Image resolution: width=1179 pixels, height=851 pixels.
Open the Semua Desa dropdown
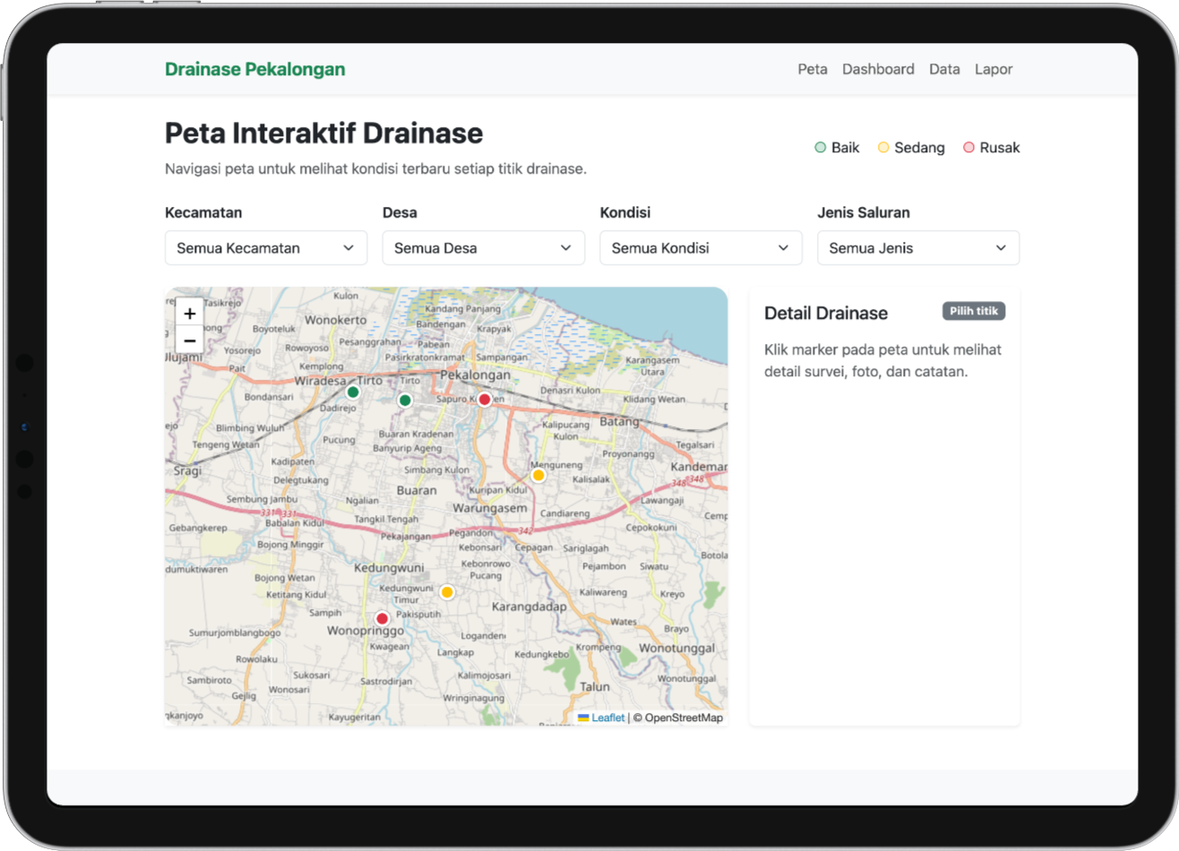pyautogui.click(x=483, y=247)
